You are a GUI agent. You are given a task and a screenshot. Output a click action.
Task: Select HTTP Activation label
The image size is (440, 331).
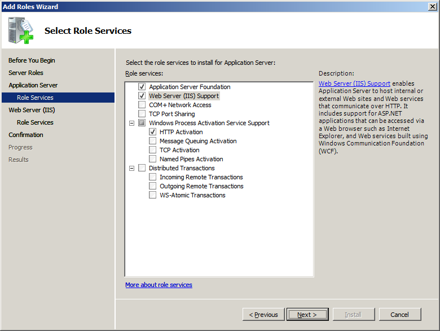tap(181, 132)
